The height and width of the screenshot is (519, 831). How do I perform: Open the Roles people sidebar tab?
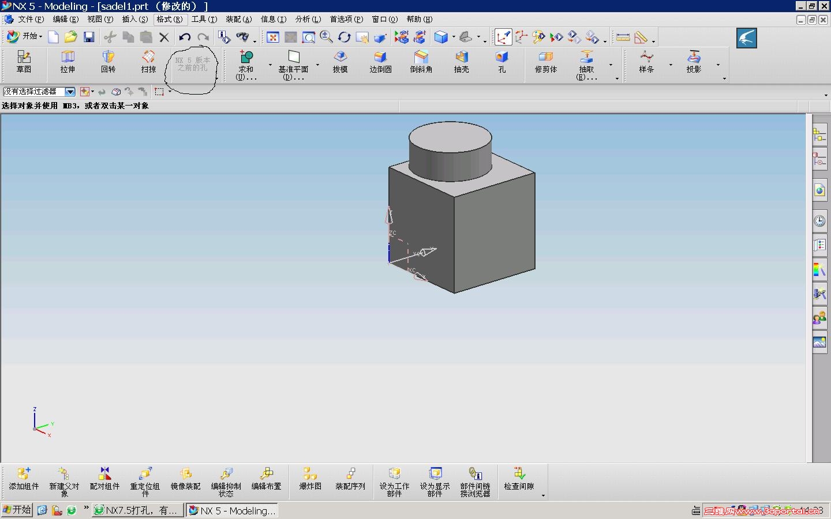pos(819,318)
